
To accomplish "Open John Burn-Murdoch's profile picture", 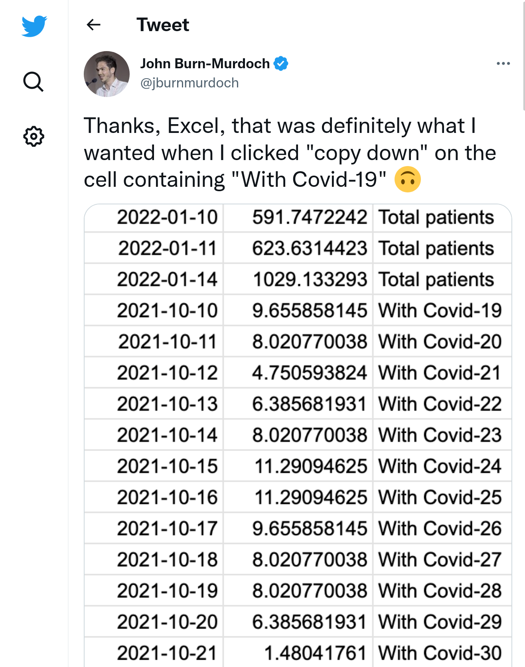I will point(107,74).
